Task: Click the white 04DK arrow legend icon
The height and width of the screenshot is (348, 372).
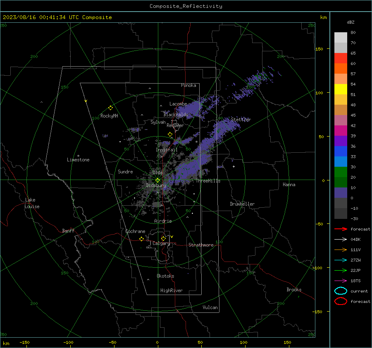Action: (x=341, y=239)
